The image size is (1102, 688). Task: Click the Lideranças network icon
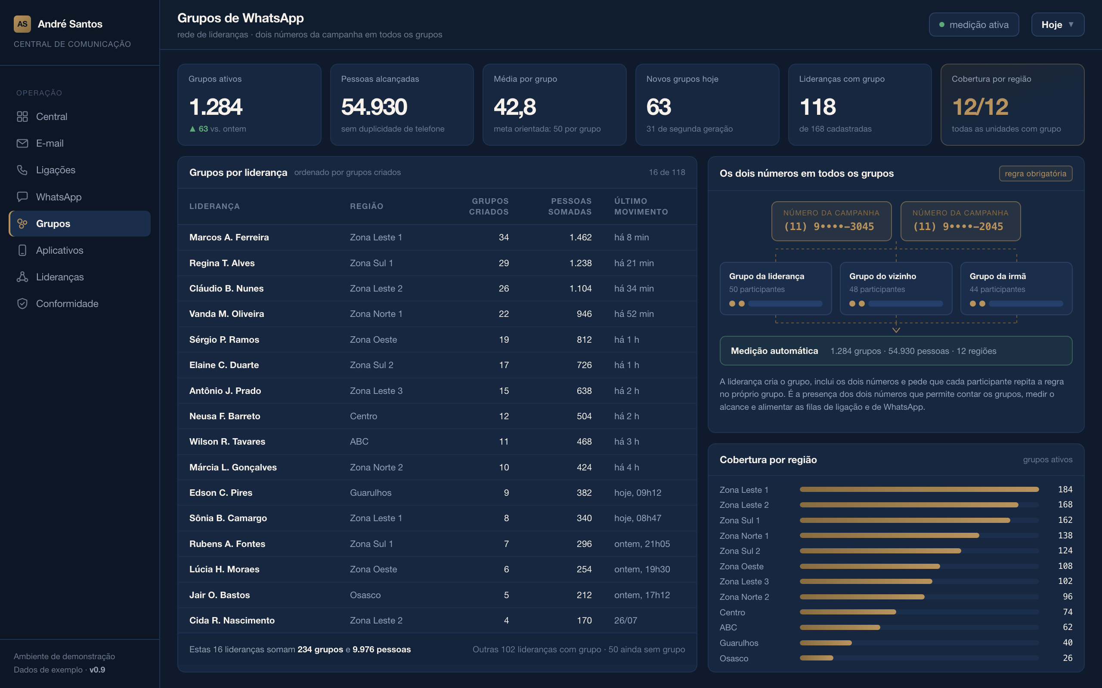click(x=22, y=276)
